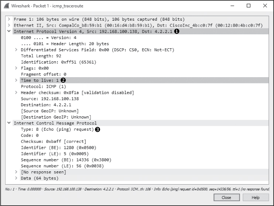Expand the Ethernet II section

click(x=9, y=25)
